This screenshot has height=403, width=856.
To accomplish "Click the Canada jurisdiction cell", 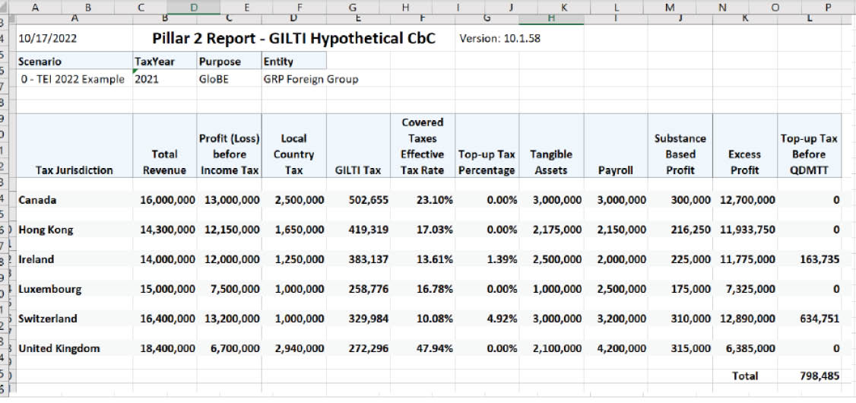I will click(x=75, y=200).
